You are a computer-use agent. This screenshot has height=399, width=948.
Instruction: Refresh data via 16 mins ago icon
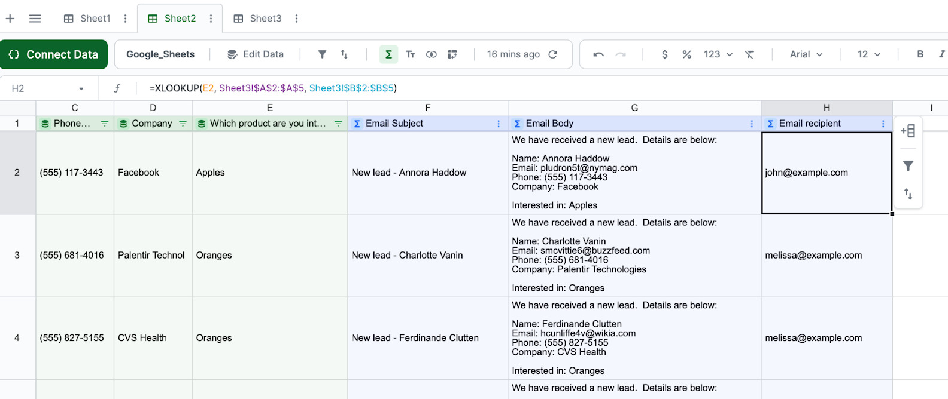pos(553,54)
